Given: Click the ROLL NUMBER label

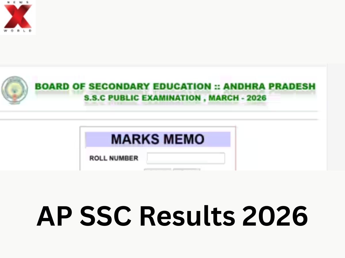Looking at the screenshot, I should pos(114,158).
